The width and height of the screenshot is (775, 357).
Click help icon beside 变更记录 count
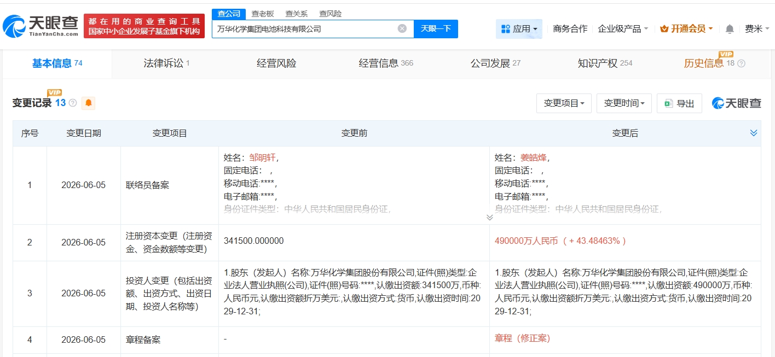pyautogui.click(x=73, y=103)
